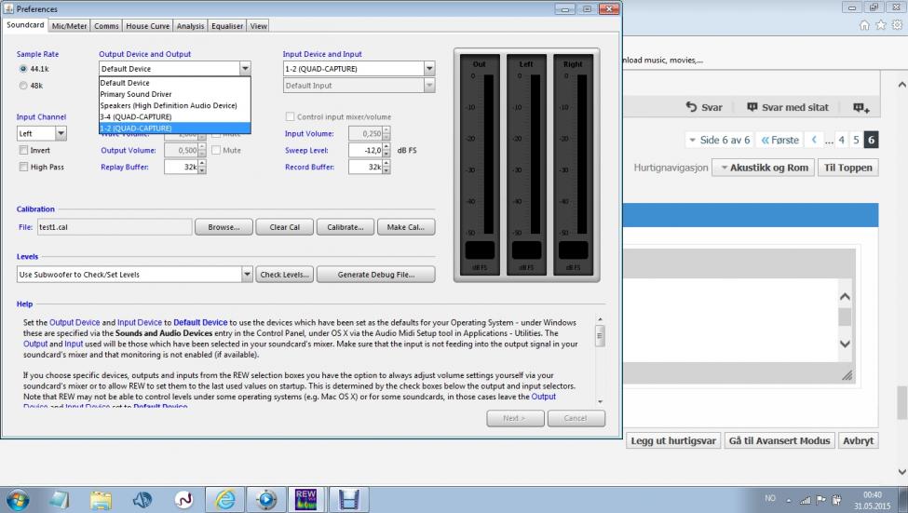Screen dimensions: 908x513
Task: Choose Primary Sound Driver in output list
Action: [x=174, y=94]
